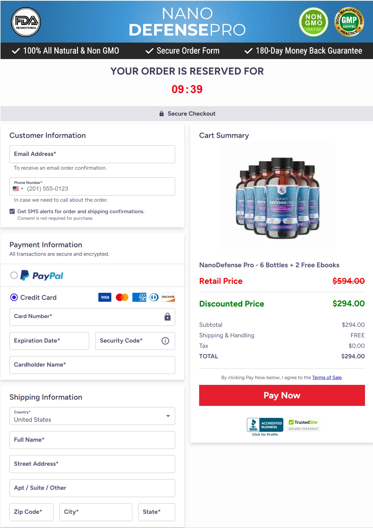
Task: Click the BBB Accredited Business profile seal
Action: pyautogui.click(x=265, y=425)
